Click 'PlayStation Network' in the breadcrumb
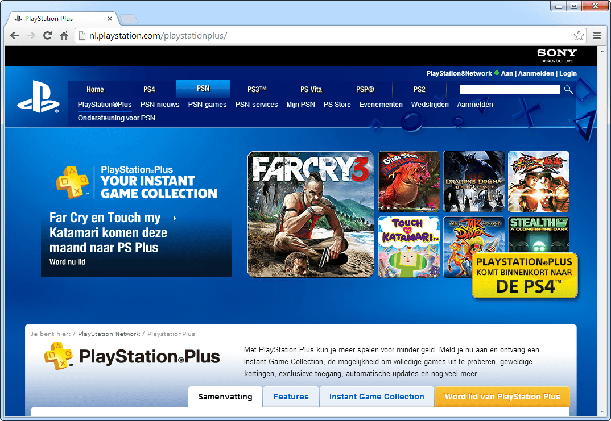611x421 pixels. (x=109, y=334)
